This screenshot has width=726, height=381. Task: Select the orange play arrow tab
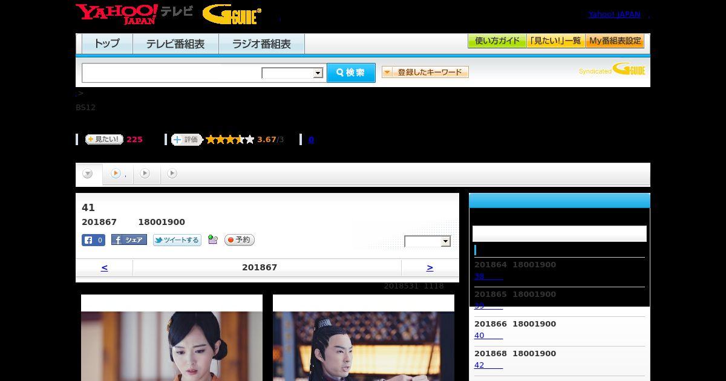tap(116, 174)
